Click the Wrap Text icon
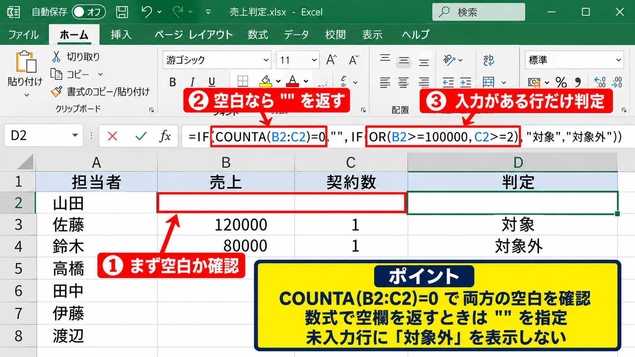 tap(488, 60)
